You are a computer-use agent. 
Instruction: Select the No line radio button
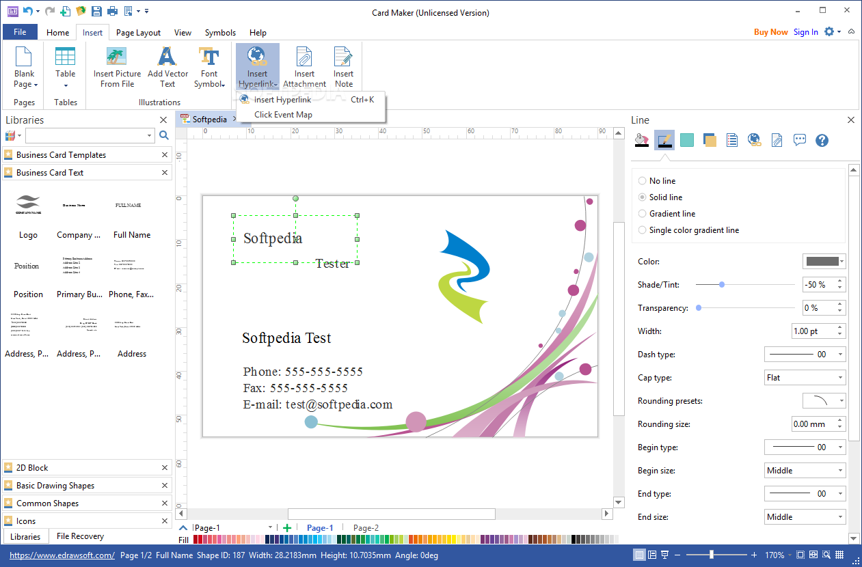tap(642, 181)
